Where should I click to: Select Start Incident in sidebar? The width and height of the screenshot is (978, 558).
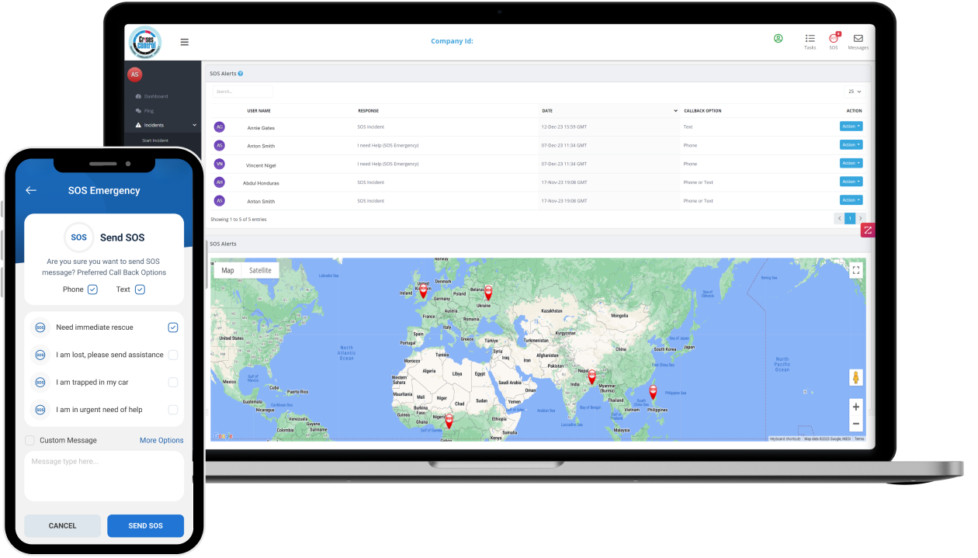(x=154, y=140)
